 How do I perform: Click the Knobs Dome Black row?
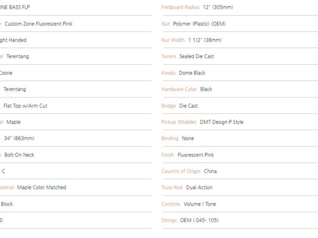(239, 73)
